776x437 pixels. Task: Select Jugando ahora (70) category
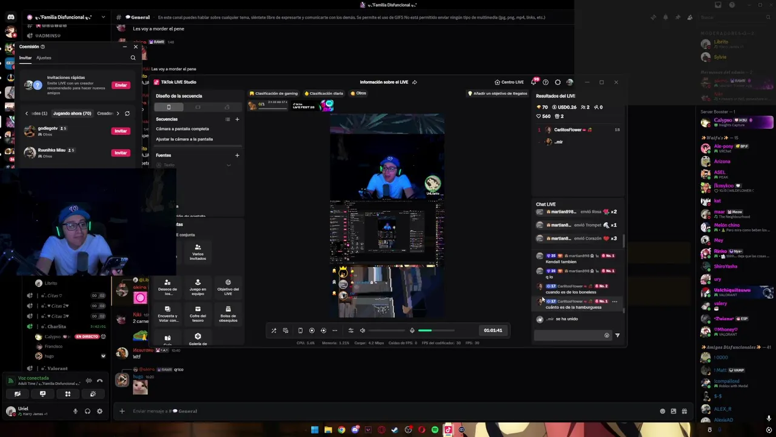(72, 113)
